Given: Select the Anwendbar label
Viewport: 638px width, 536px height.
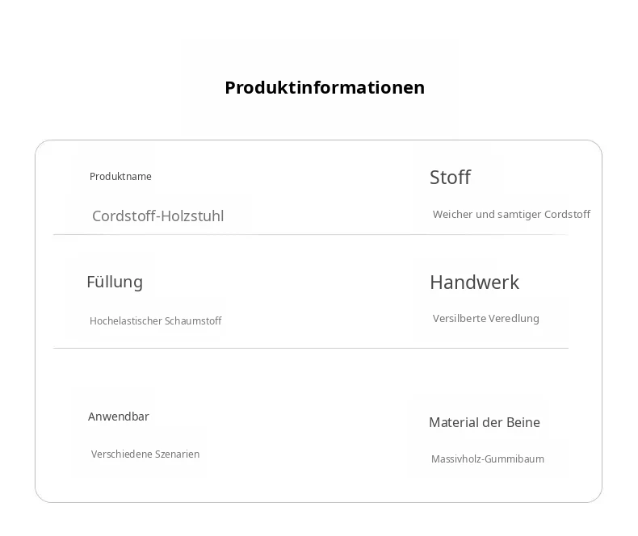Looking at the screenshot, I should click(119, 417).
